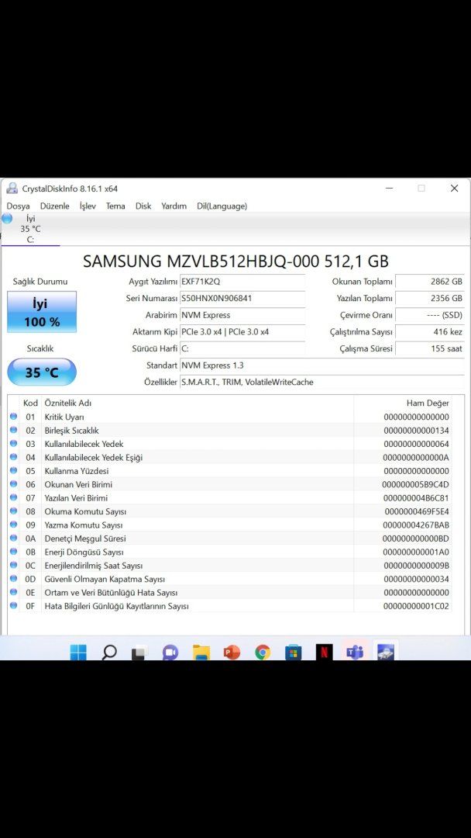Select Ortam ve Veri Bütünlüğü Hata Sayısı row

[229, 592]
